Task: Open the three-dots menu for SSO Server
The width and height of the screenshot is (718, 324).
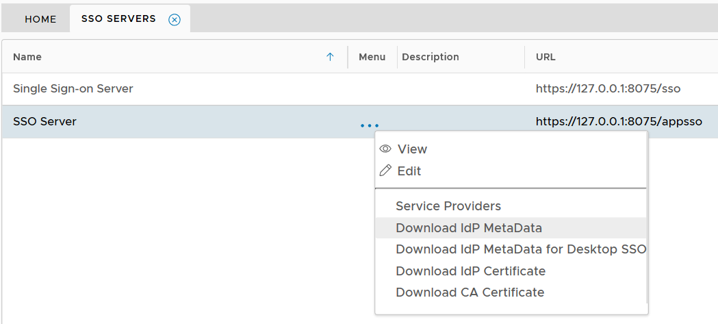Action: pyautogui.click(x=369, y=125)
